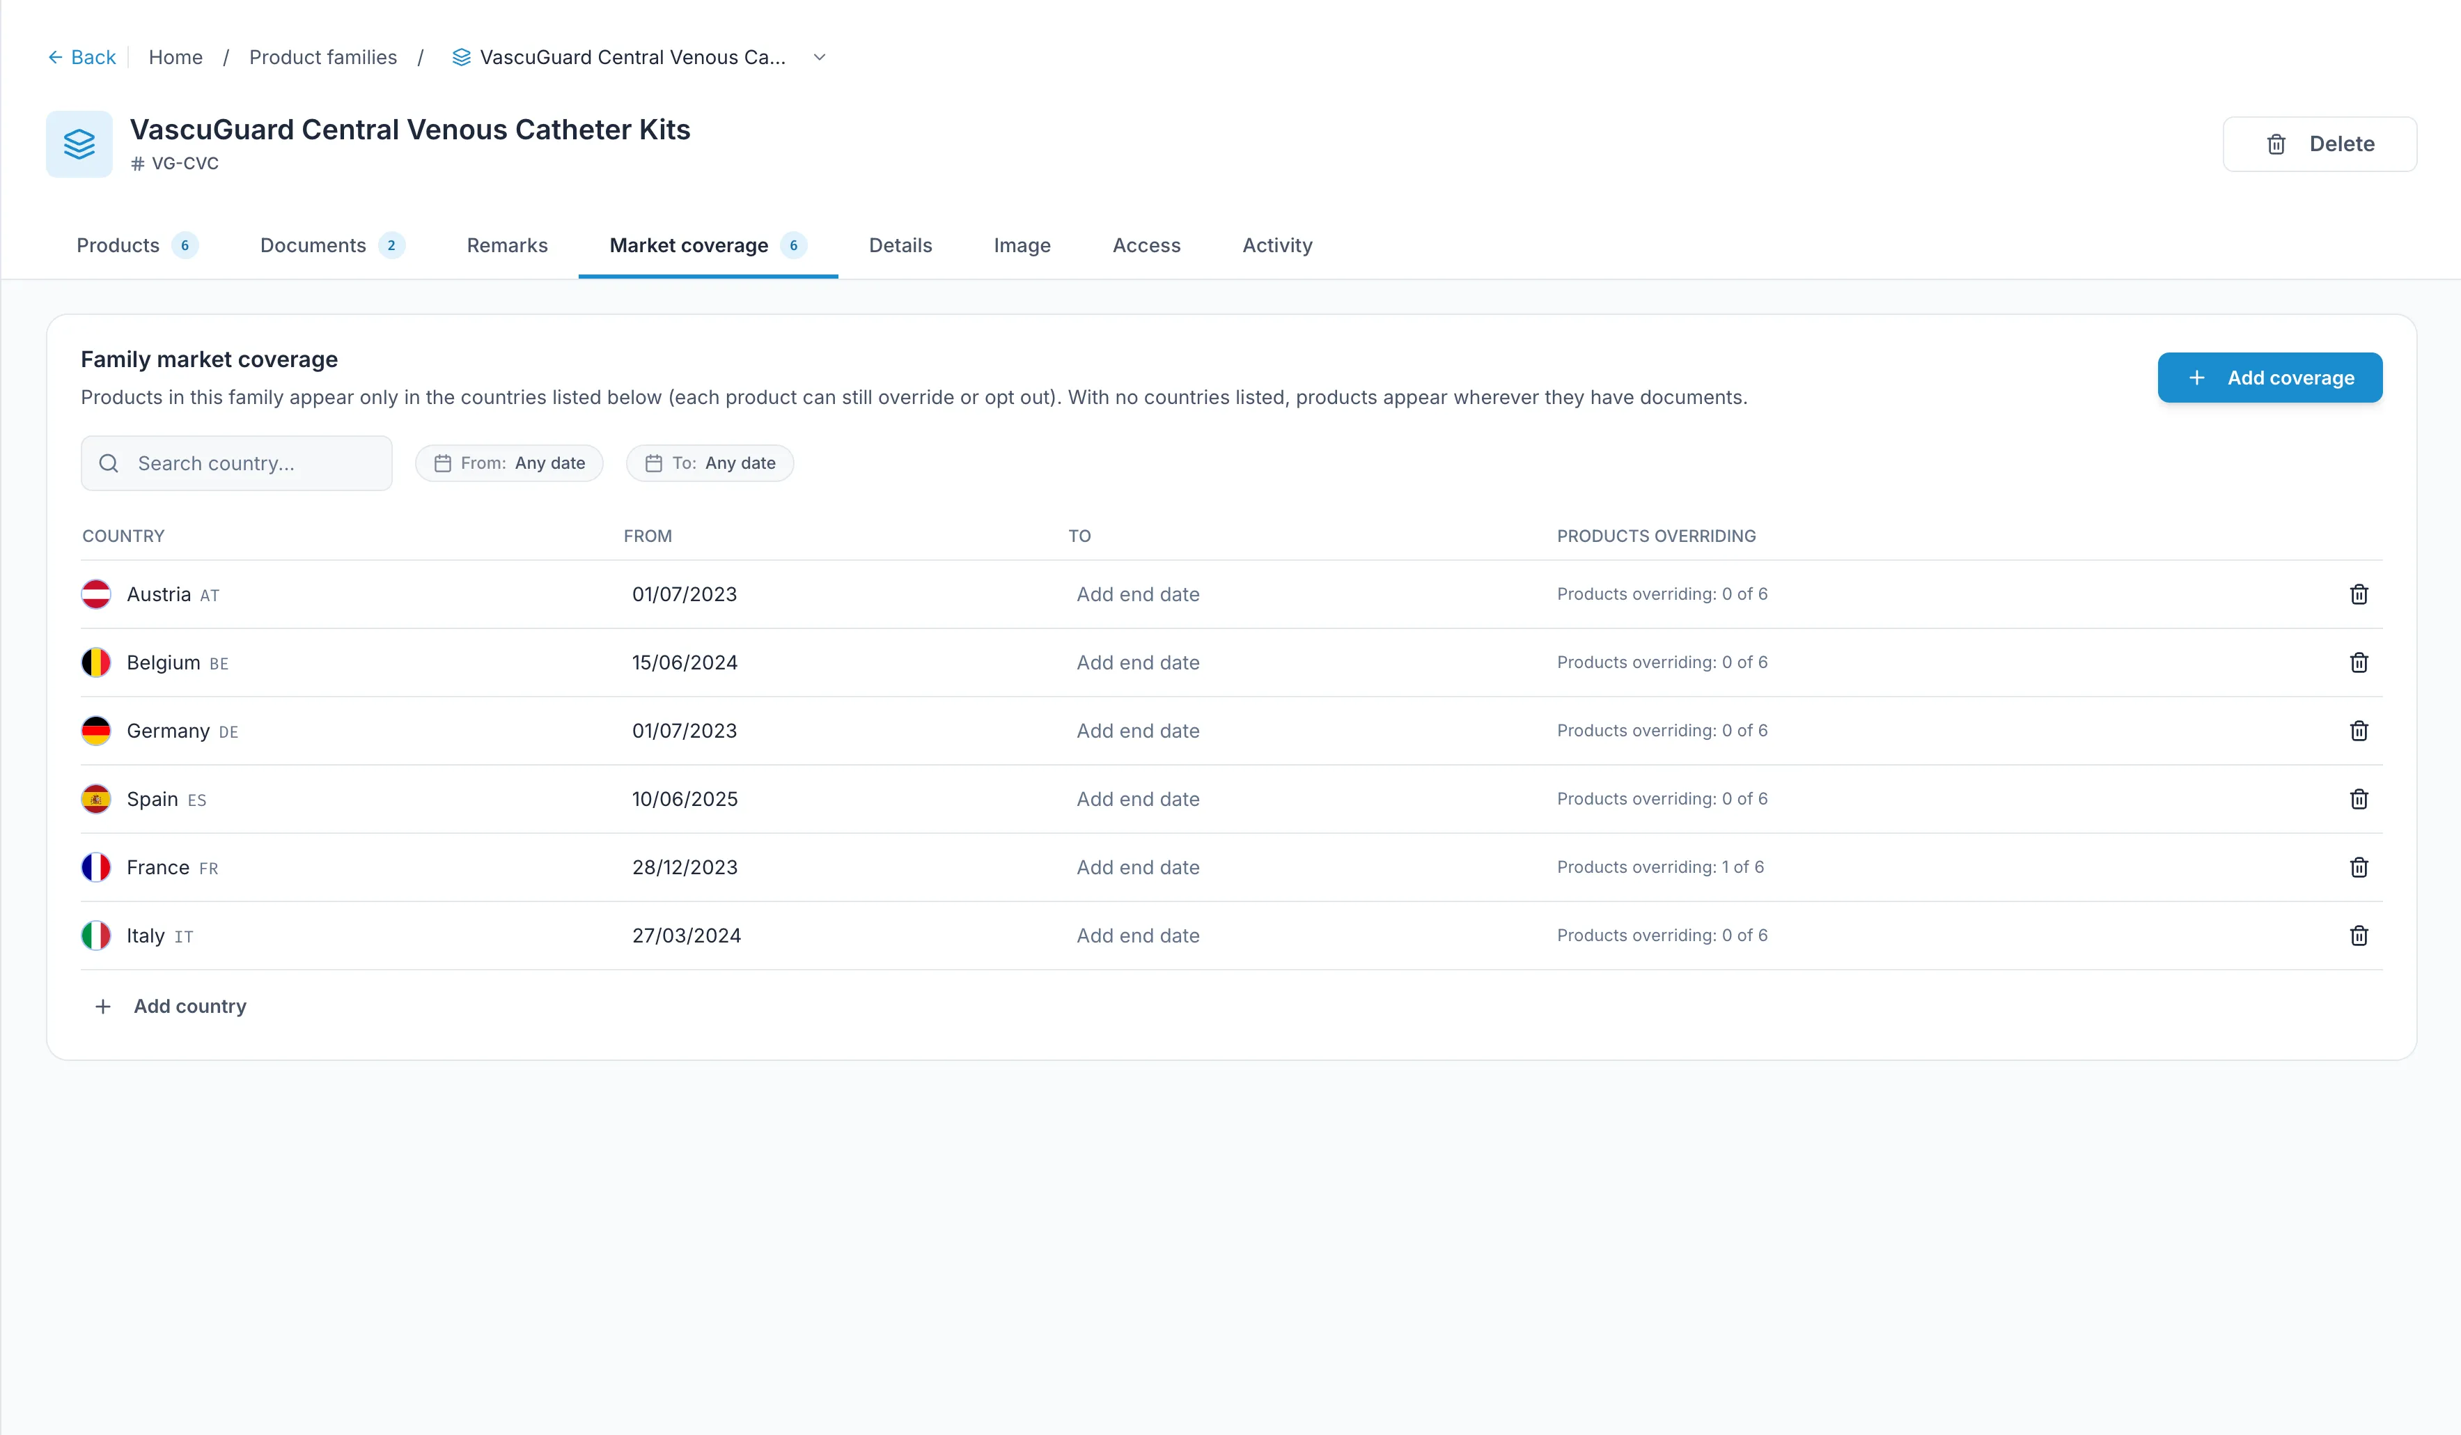This screenshot has height=1435, width=2461.
Task: Click Austria's Products overriding: 0 of 6
Action: pos(1662,594)
